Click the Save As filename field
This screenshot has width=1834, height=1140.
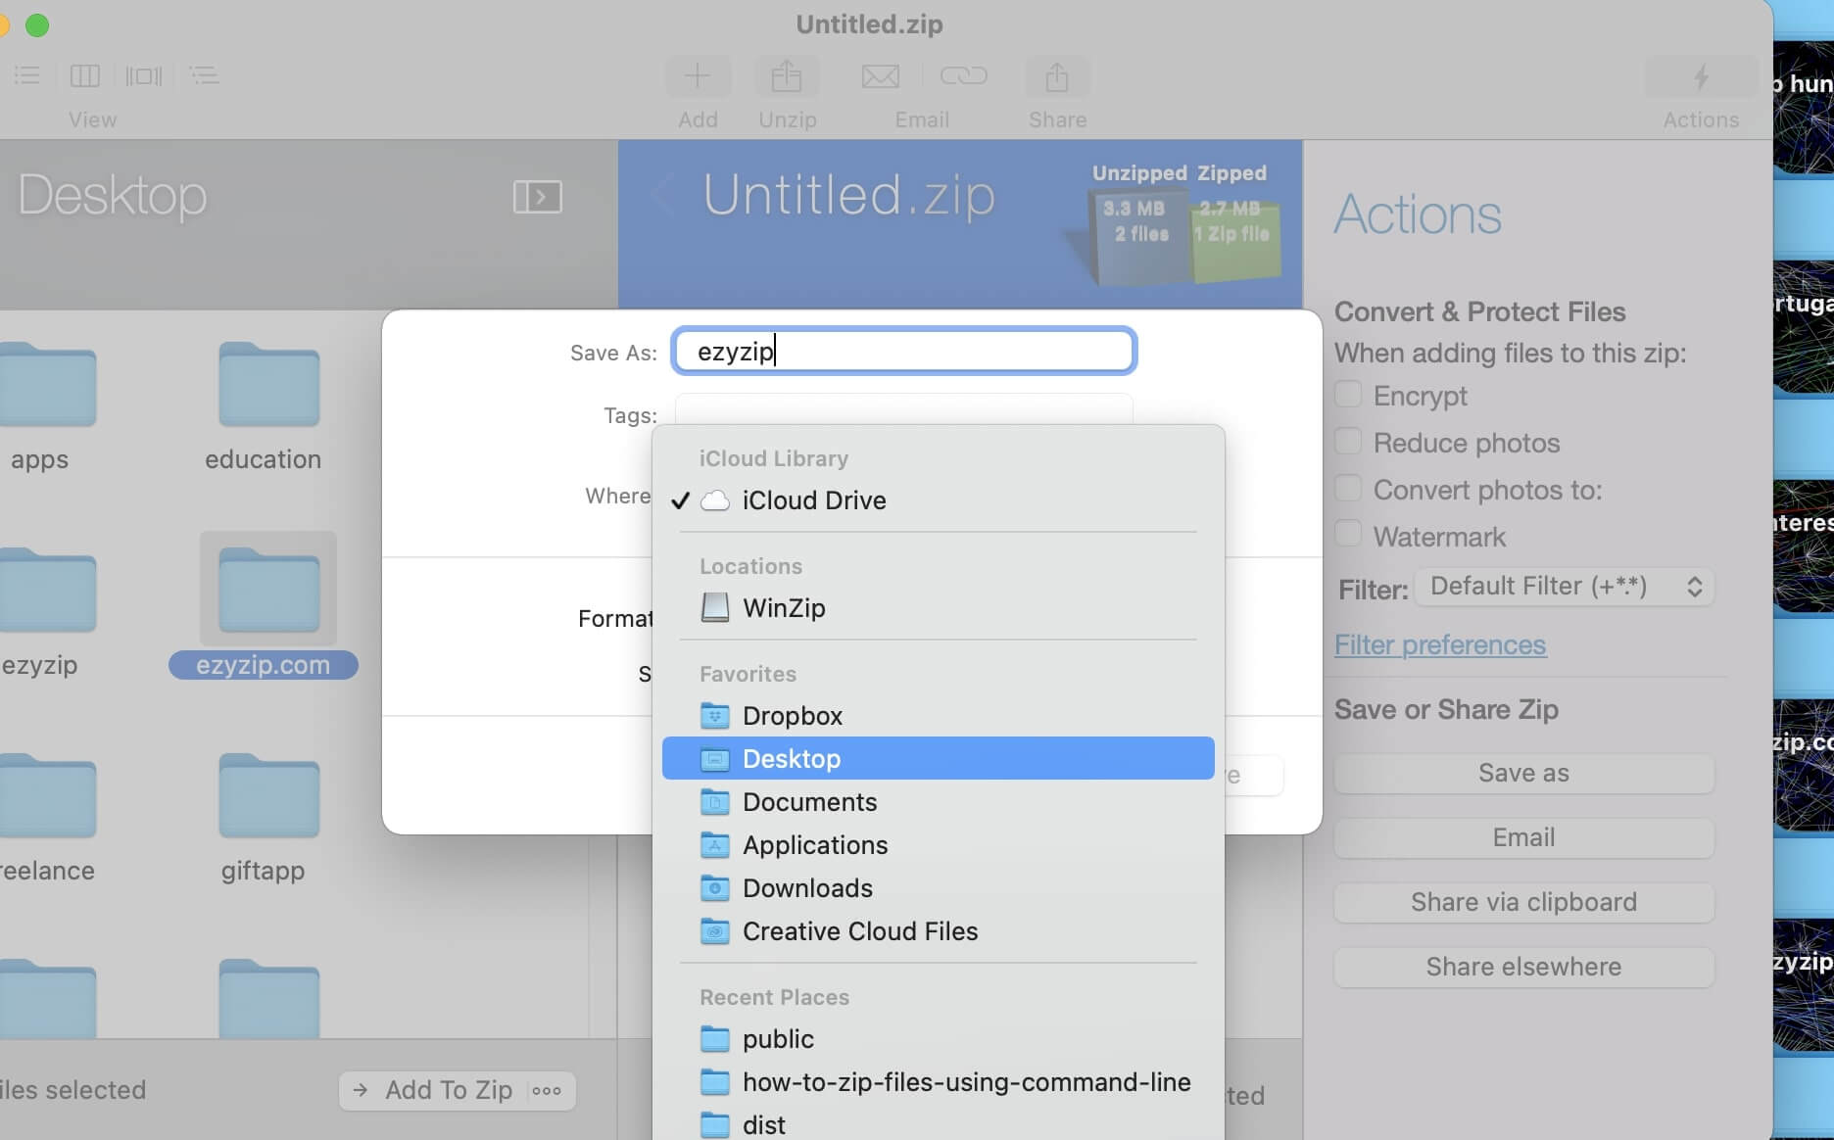(x=902, y=351)
